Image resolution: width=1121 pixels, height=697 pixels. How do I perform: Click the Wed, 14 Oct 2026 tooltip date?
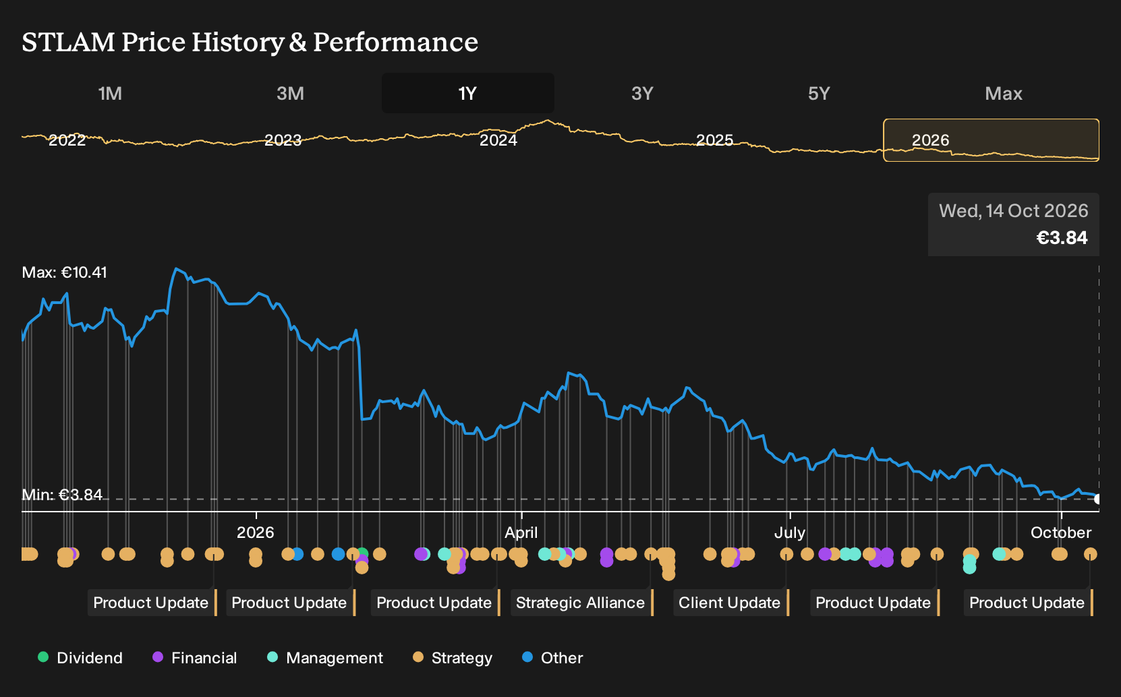(x=1014, y=211)
